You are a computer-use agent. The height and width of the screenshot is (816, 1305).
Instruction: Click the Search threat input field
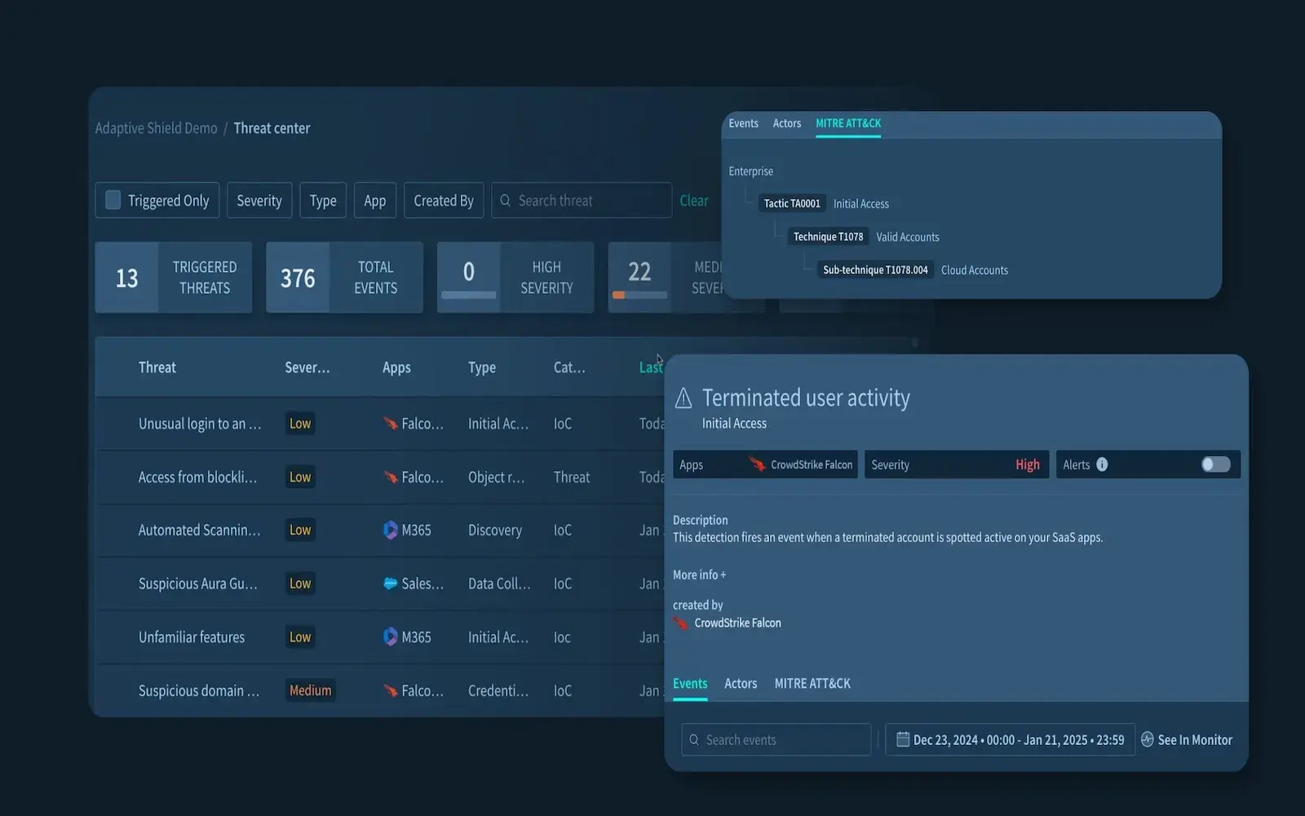click(587, 201)
